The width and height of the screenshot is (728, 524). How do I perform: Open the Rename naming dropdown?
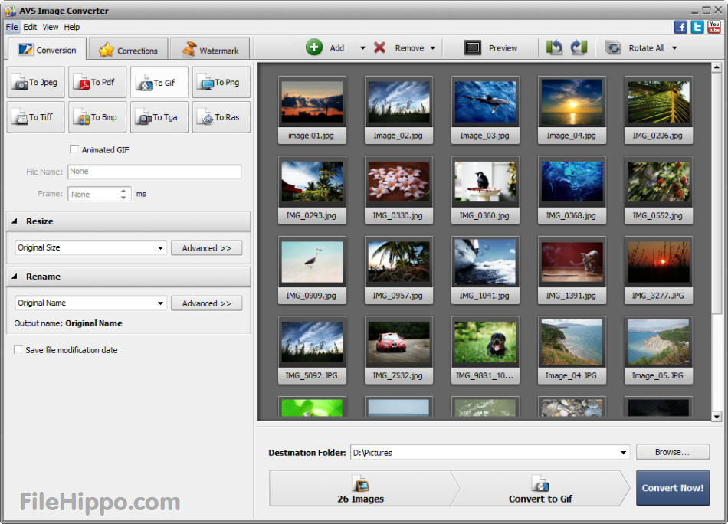pyautogui.click(x=161, y=303)
